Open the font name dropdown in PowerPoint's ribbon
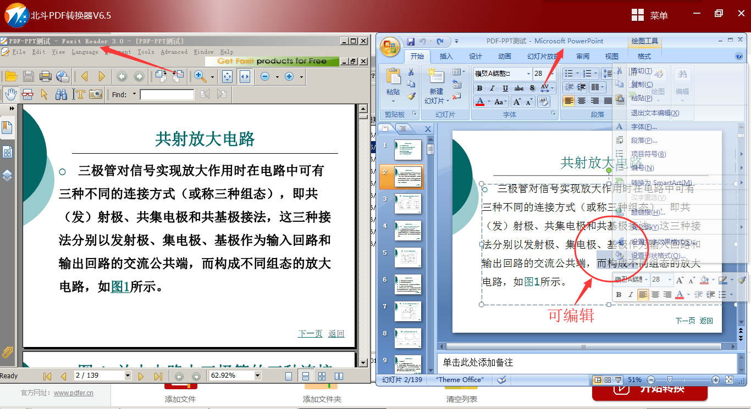This screenshot has height=409, width=751. [528, 74]
